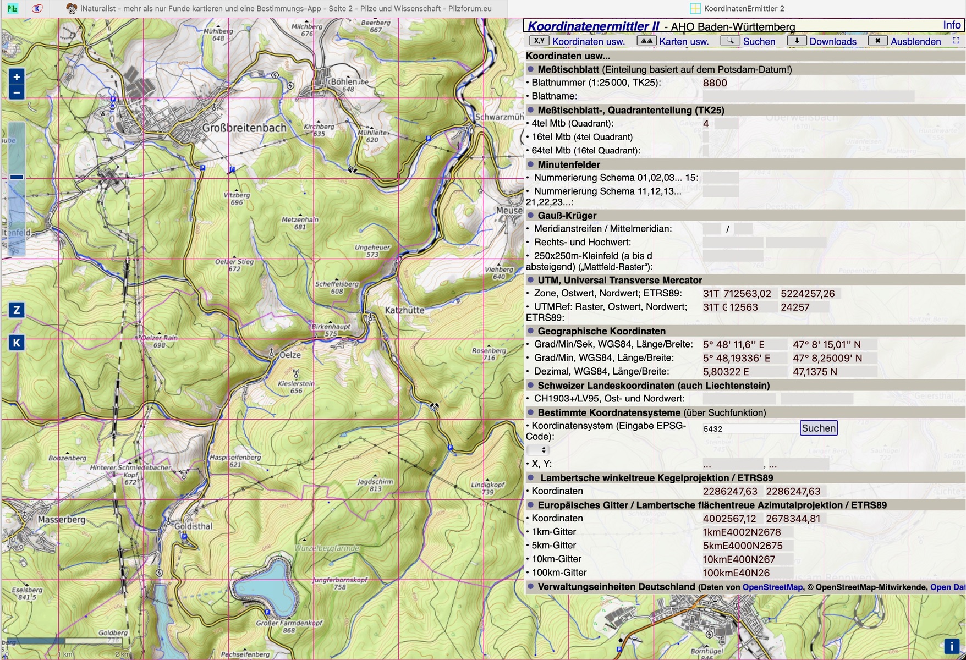966x660 pixels.
Task: Click the Downloads arrow icon
Action: 797,41
